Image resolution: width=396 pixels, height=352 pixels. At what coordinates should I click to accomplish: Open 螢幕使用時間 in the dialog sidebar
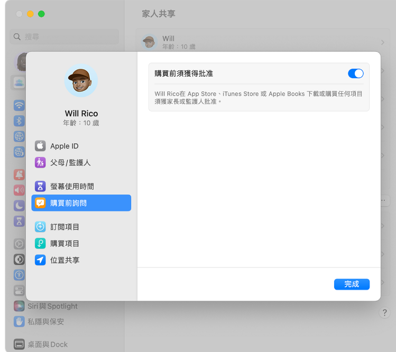coord(81,187)
